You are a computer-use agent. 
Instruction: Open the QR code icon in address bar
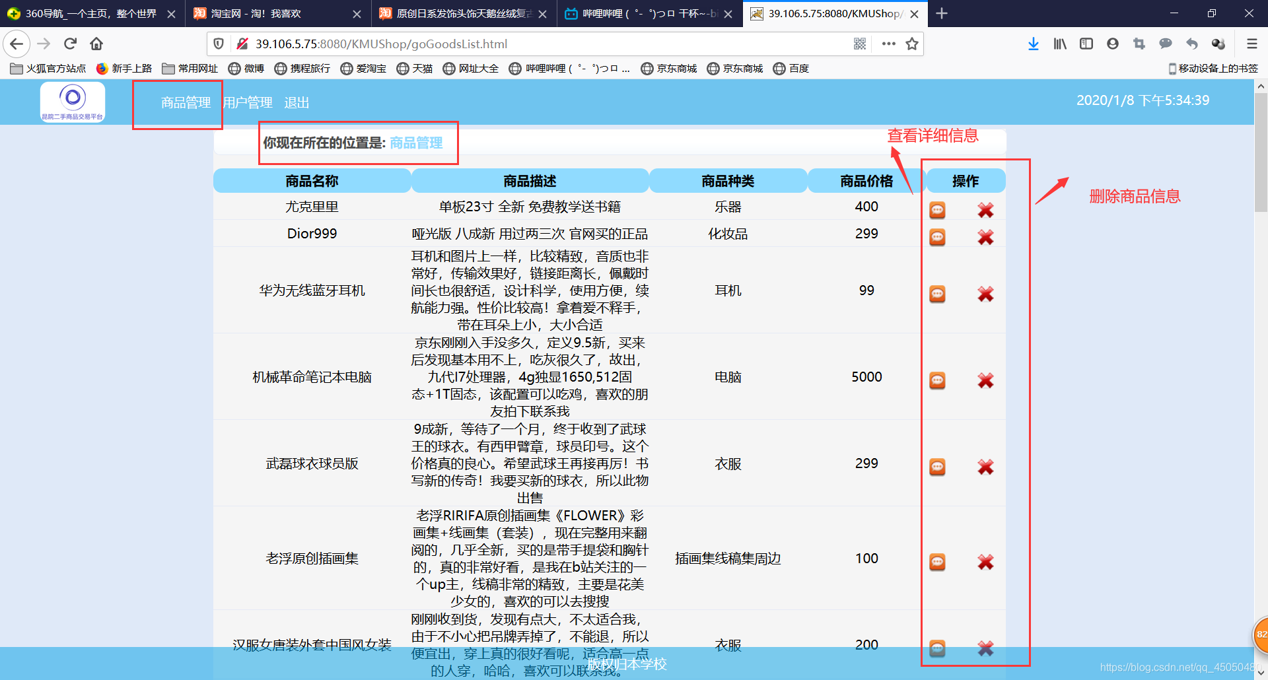click(x=859, y=44)
